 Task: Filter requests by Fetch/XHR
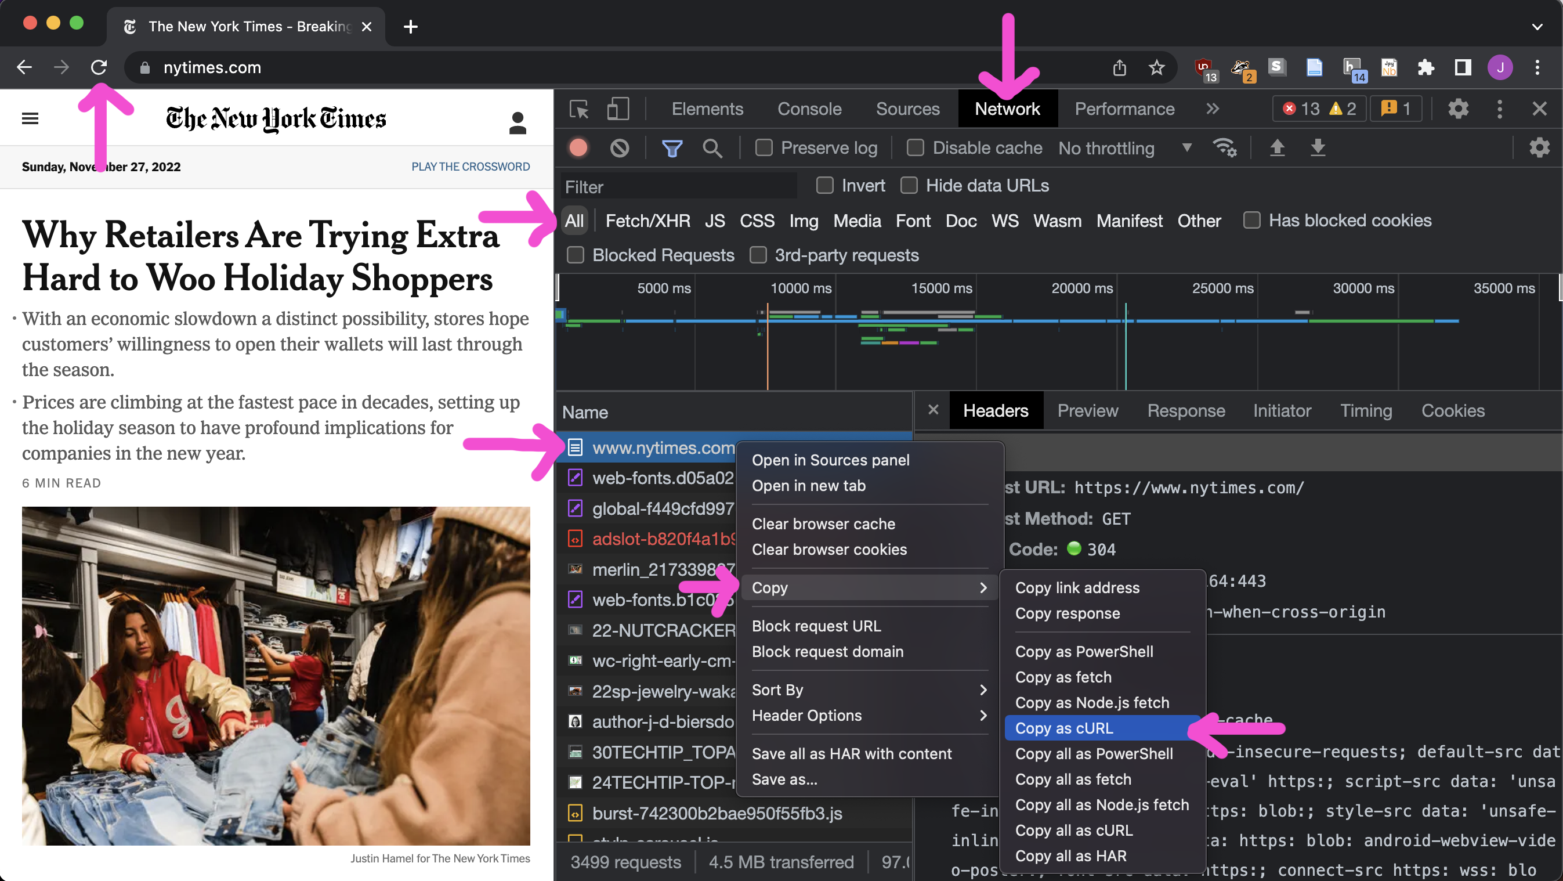647,221
